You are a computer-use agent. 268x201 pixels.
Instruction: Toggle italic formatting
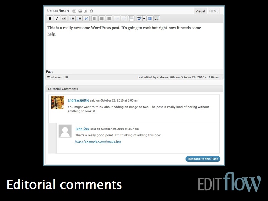(x=57, y=18)
